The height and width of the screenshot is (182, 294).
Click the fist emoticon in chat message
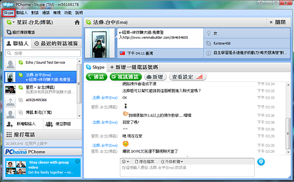click(125, 114)
